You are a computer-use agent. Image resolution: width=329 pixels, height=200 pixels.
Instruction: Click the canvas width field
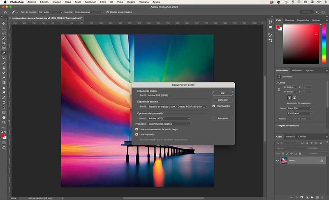tap(292, 87)
